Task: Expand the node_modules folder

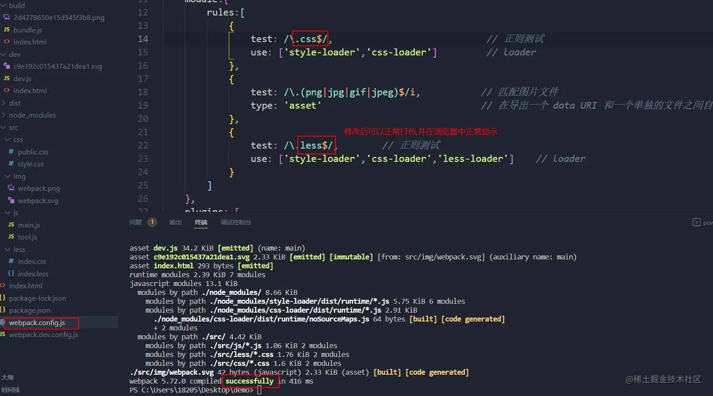Action: (4, 115)
